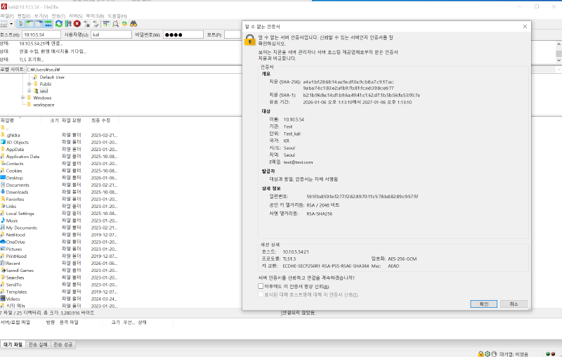This screenshot has height=357, width=562.
Task: Expand the Public folder tree node
Action: pyautogui.click(x=29, y=84)
